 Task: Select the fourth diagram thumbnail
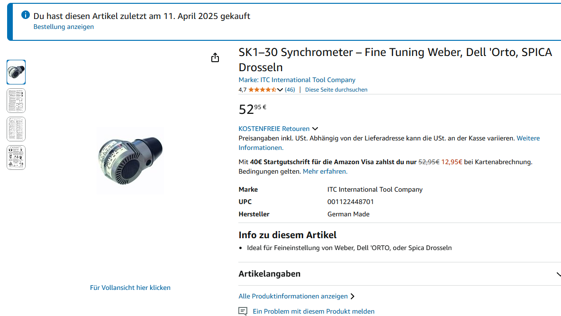pos(16,158)
